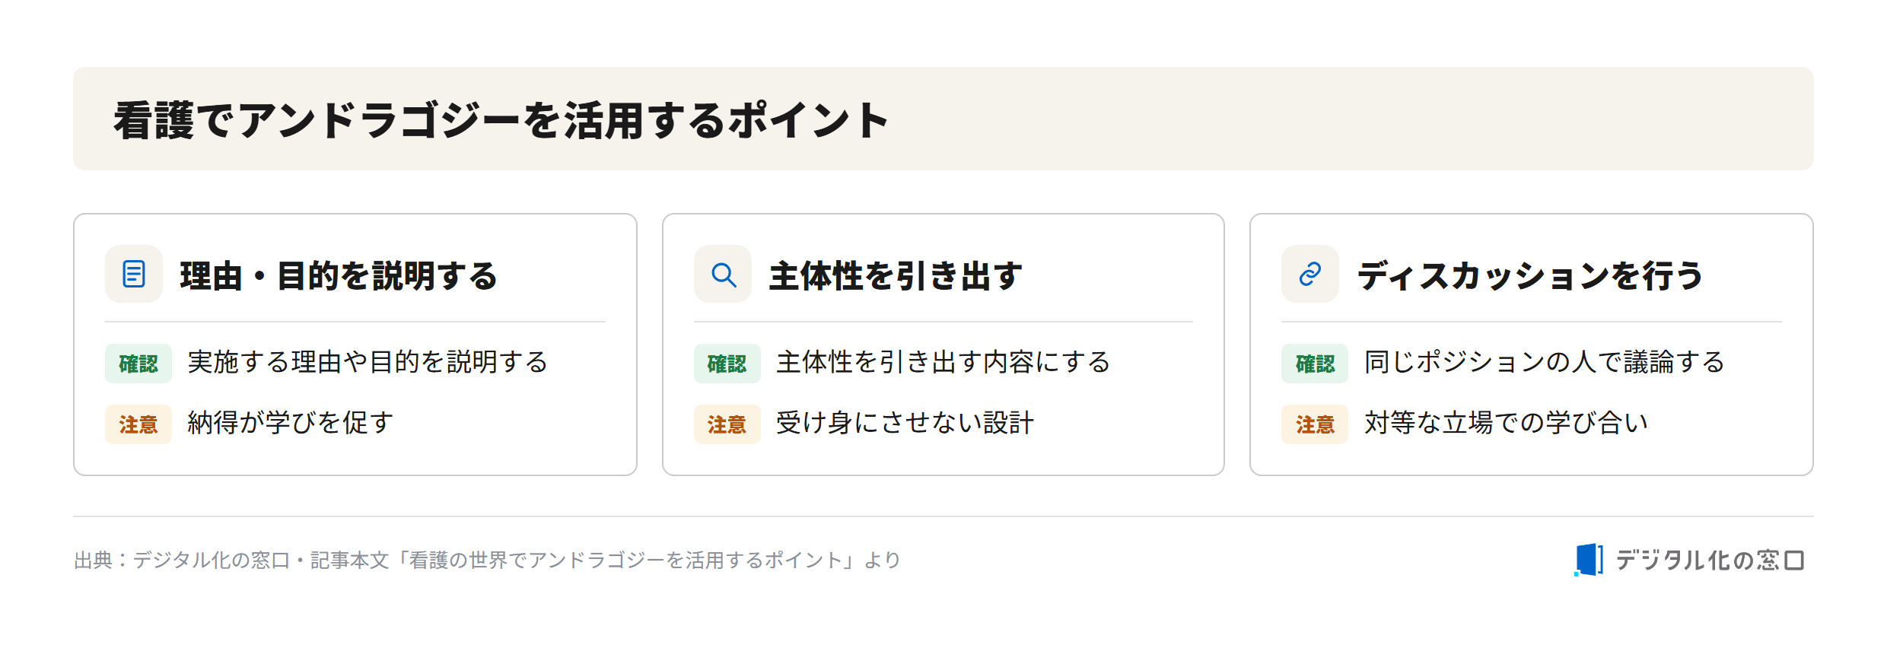
Task: Click the blue デジタル化の窓口 logo icon
Action: pyautogui.click(x=1589, y=560)
